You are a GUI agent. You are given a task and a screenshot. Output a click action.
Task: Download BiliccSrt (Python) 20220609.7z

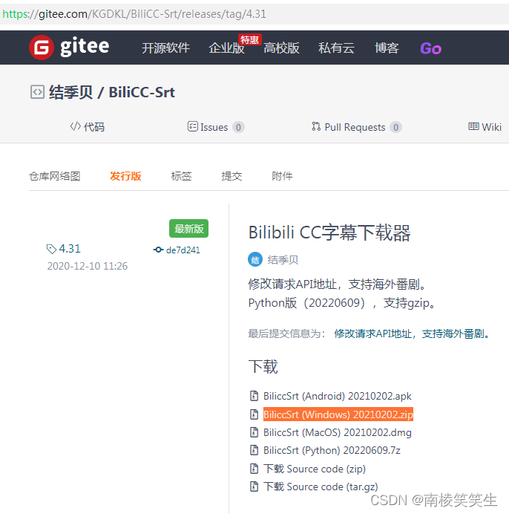[332, 450]
